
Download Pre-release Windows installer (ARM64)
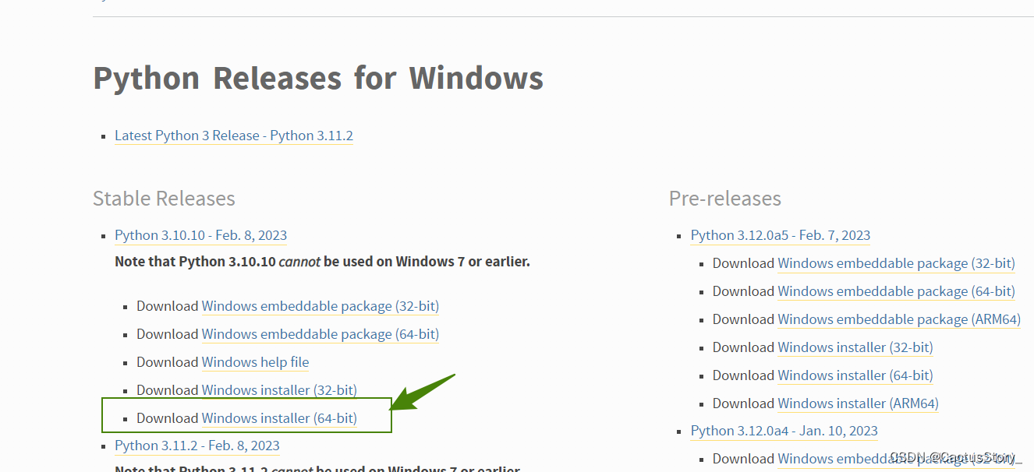tap(859, 403)
